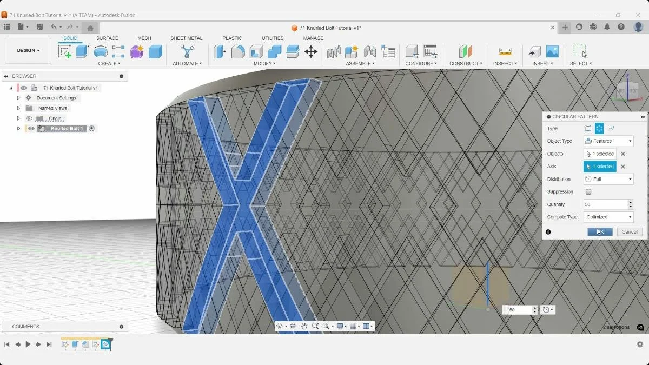
Task: Open the MODIFY dropdown menu
Action: (x=264, y=64)
